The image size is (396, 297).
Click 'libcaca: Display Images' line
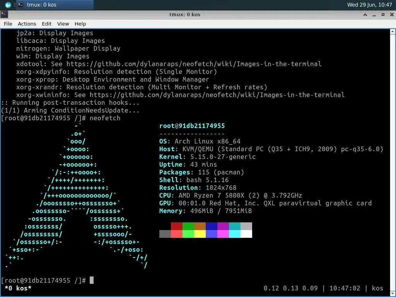[61, 41]
